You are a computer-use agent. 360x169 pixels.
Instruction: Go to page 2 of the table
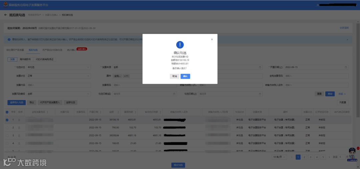(x=304, y=157)
